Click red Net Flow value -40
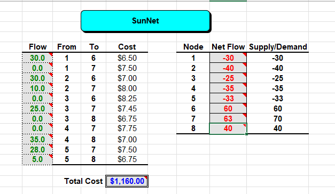 pyautogui.click(x=228, y=68)
